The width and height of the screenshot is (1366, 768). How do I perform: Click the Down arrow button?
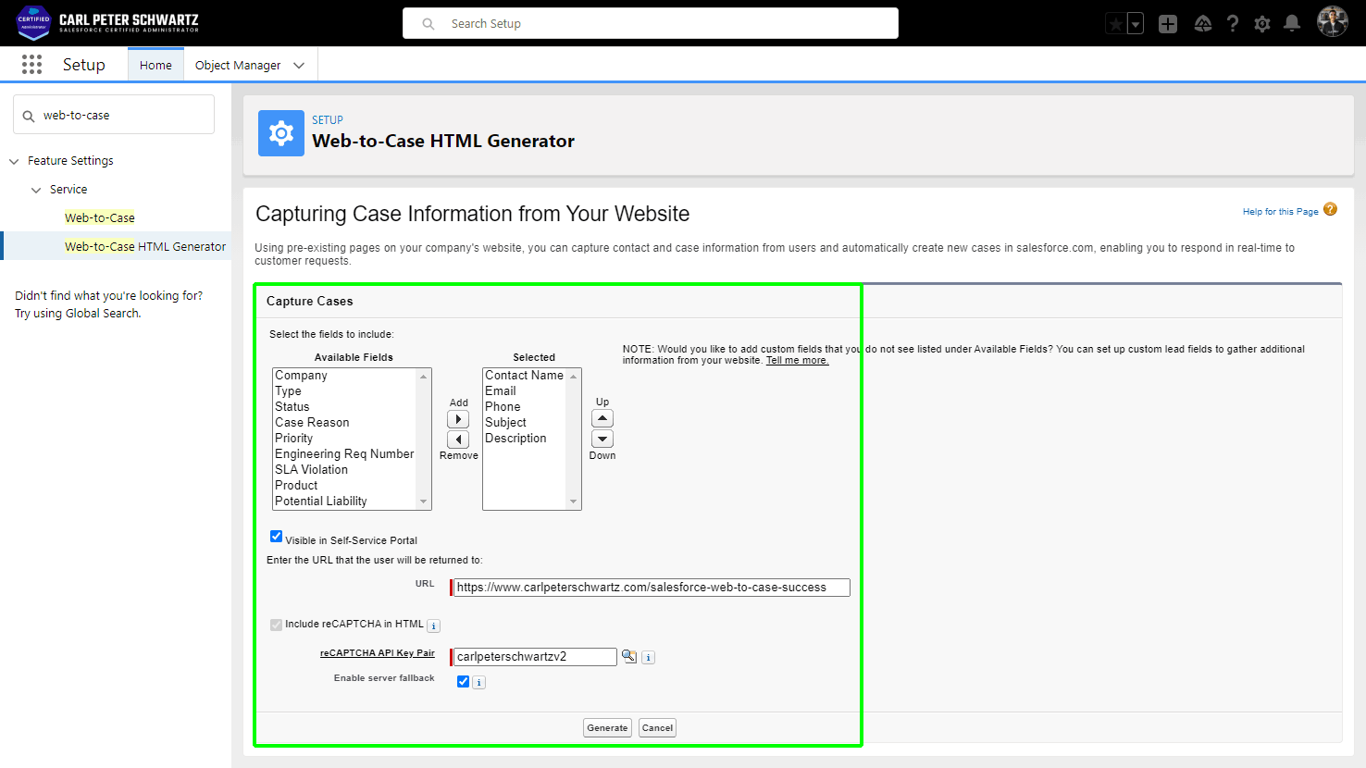602,440
